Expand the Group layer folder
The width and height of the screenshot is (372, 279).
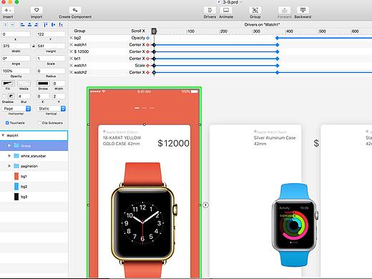point(9,145)
